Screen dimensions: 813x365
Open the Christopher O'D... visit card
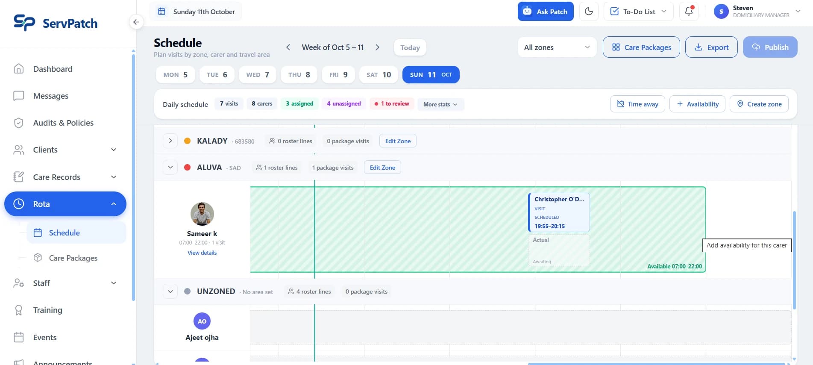click(x=559, y=212)
